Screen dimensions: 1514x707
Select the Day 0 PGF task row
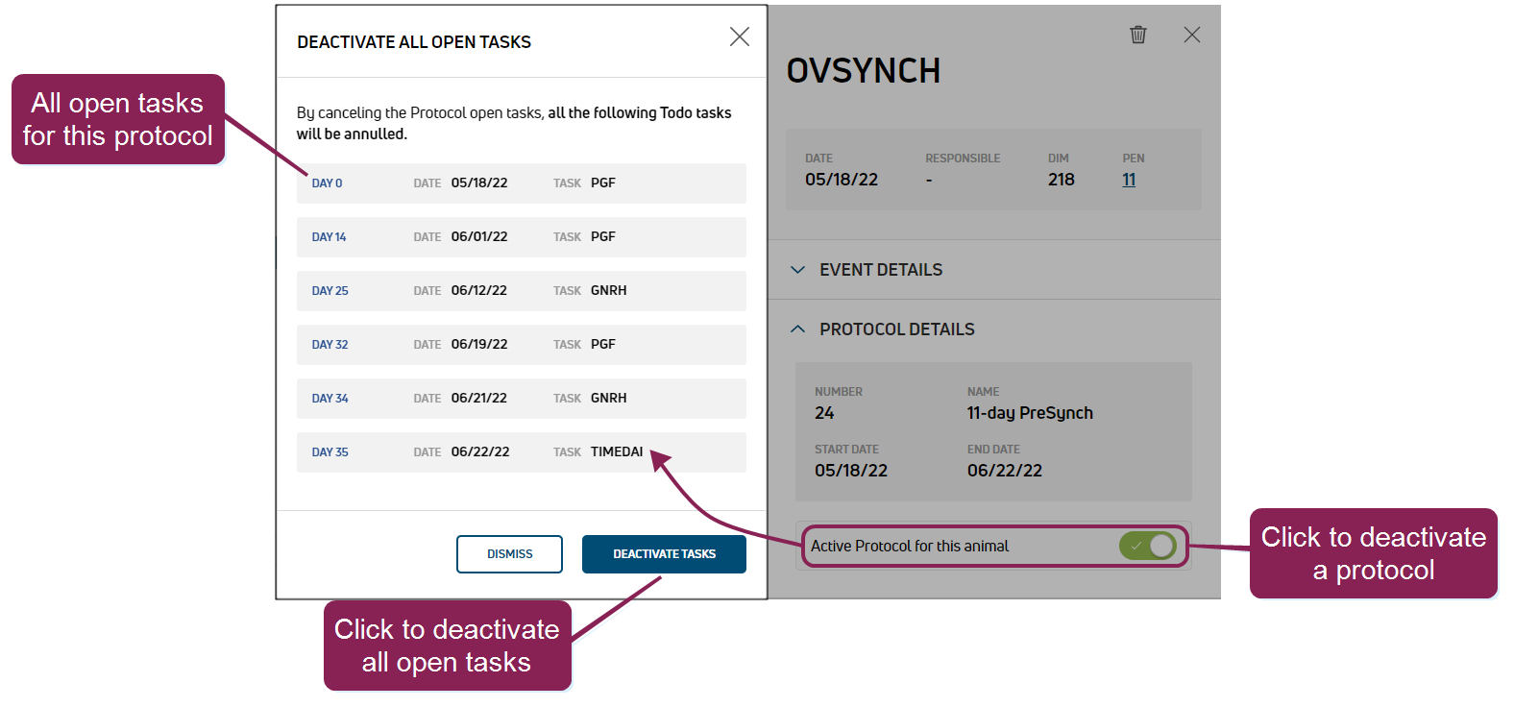(521, 183)
